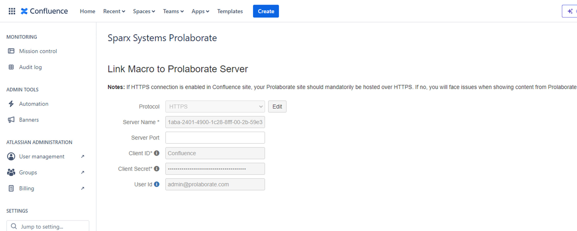Viewport: 577px width, 231px height.
Task: Click the Sparx Systems Prolaborate page title
Action: tap(162, 38)
